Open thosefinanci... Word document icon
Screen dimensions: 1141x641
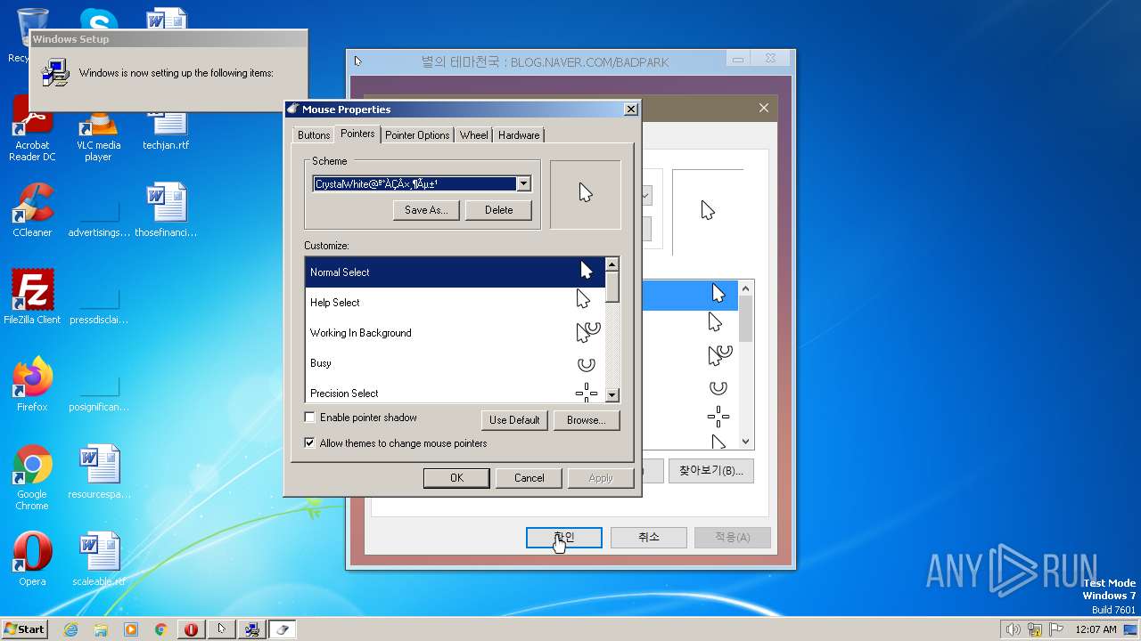[x=166, y=211]
